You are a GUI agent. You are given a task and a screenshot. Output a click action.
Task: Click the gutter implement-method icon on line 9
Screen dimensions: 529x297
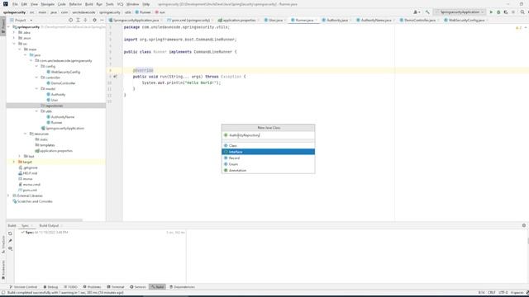click(115, 77)
